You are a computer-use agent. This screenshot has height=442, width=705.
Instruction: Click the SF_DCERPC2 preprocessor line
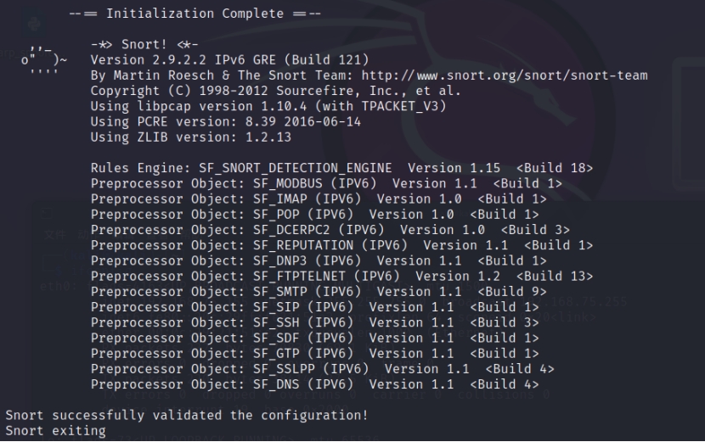point(330,230)
